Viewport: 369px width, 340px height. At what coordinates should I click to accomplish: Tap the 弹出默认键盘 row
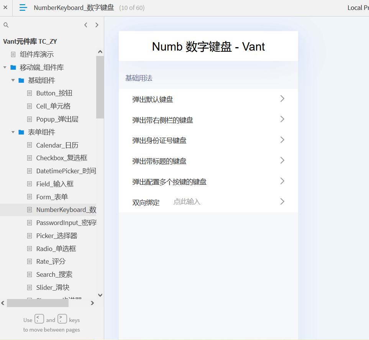click(208, 99)
